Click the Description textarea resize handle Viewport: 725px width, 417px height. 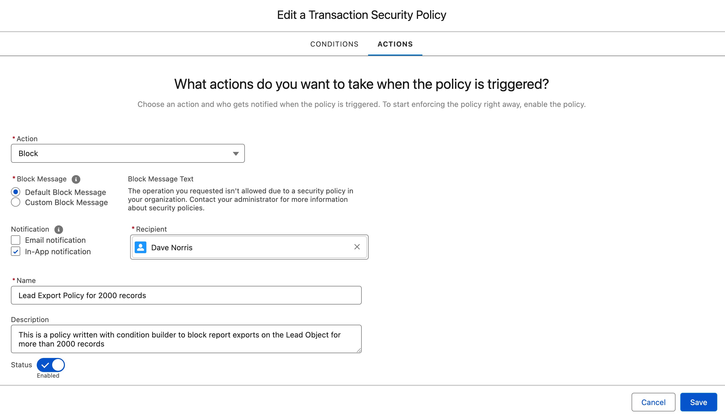(359, 350)
